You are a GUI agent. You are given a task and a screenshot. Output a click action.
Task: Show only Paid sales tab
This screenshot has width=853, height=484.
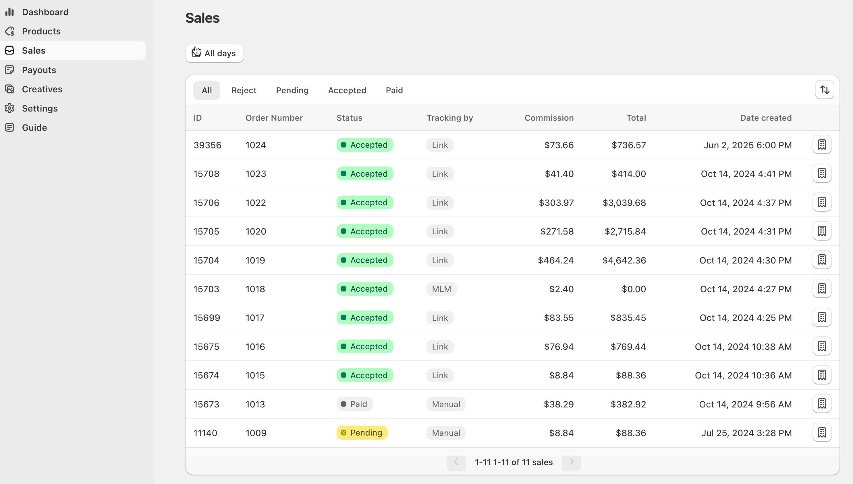tap(394, 90)
